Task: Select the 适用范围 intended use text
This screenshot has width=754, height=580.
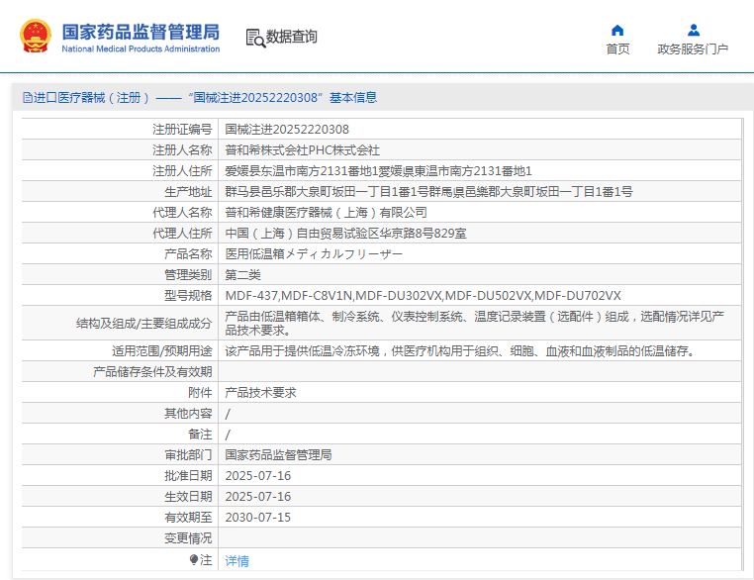Action: [x=461, y=351]
